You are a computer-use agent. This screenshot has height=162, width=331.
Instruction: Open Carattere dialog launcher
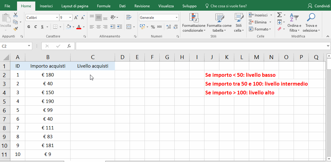(85, 37)
